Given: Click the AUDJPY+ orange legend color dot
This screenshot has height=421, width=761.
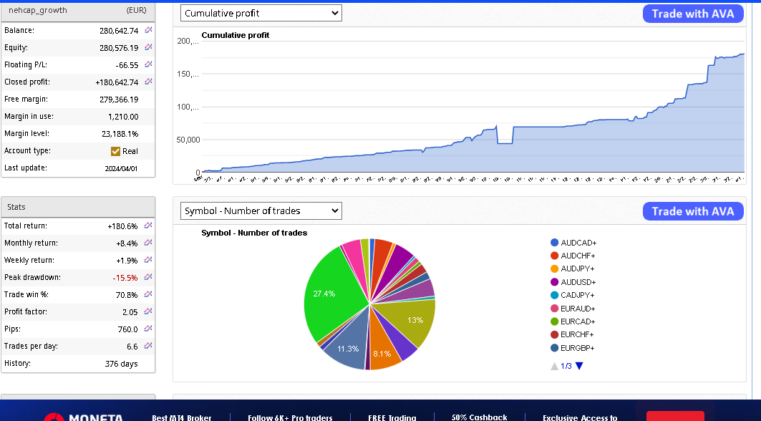Looking at the screenshot, I should (554, 269).
